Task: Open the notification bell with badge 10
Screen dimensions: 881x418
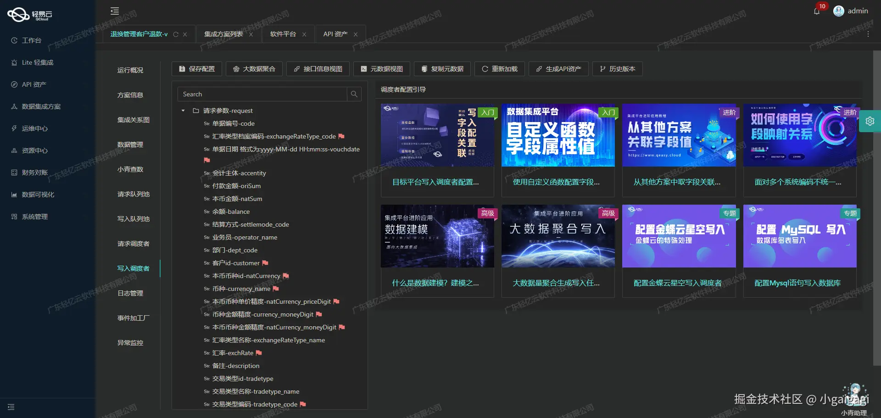Action: pyautogui.click(x=817, y=12)
